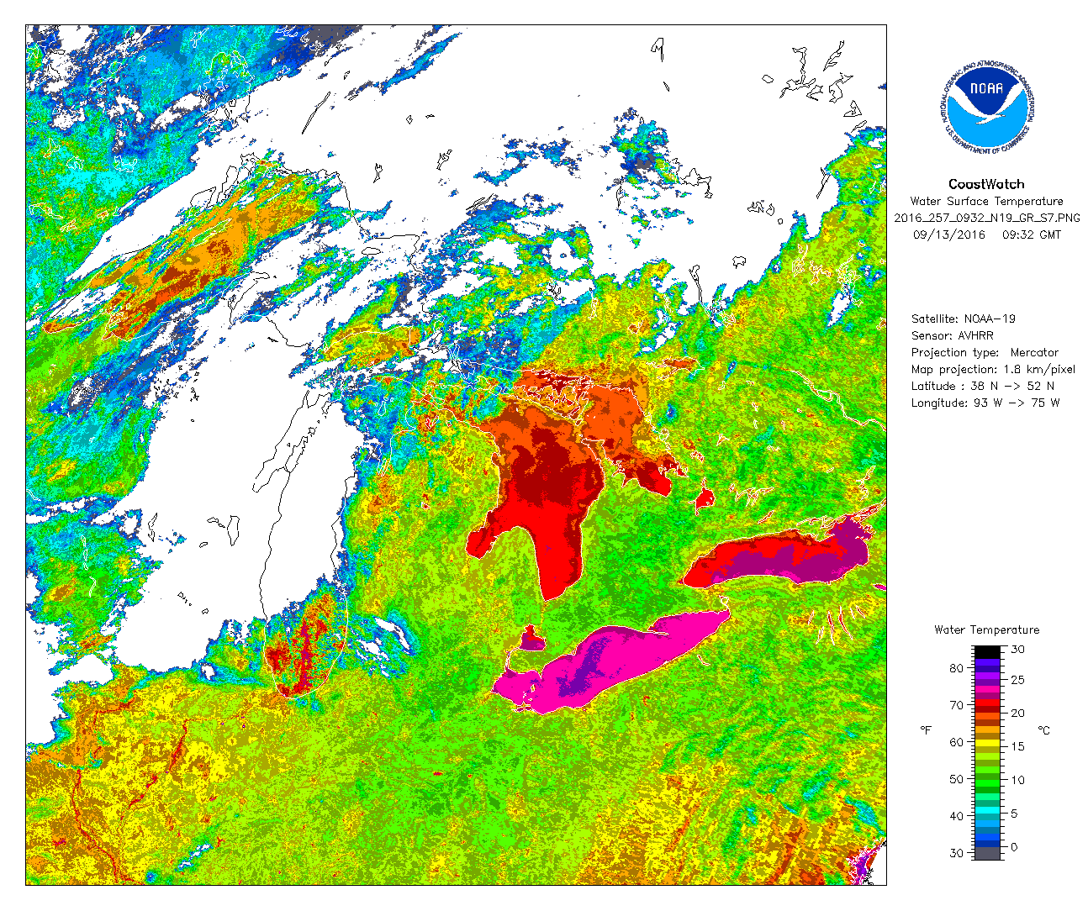
Task: Click the 15 °C scale label
Action: point(1017,747)
